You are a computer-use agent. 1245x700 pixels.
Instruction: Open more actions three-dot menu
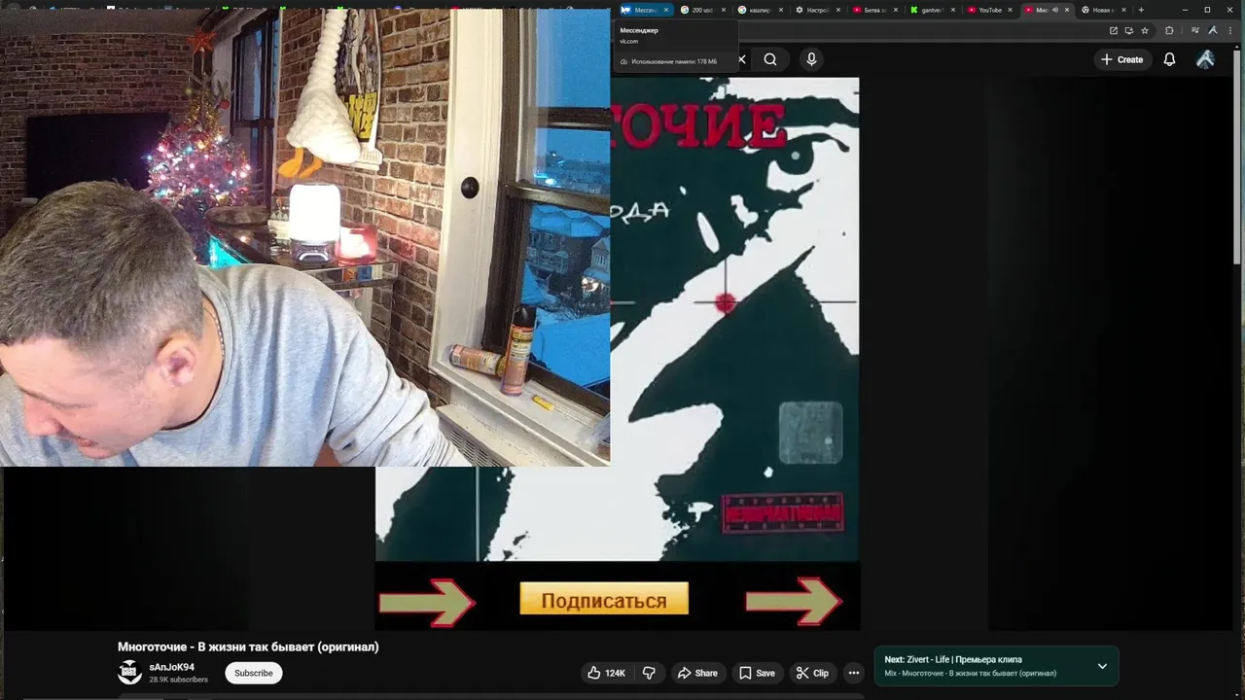853,673
